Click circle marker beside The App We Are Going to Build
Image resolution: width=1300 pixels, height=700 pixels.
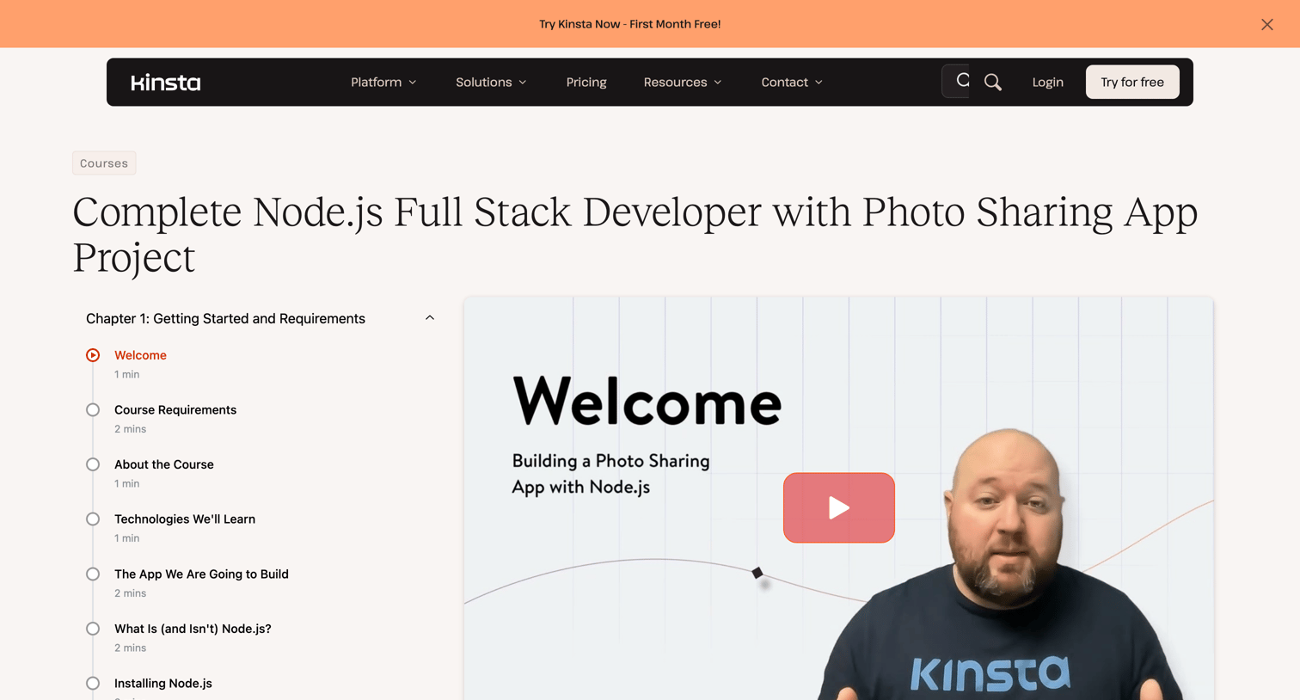tap(93, 574)
